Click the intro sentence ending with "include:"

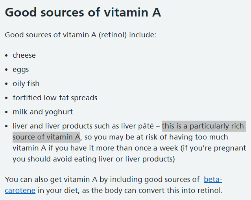(x=81, y=35)
